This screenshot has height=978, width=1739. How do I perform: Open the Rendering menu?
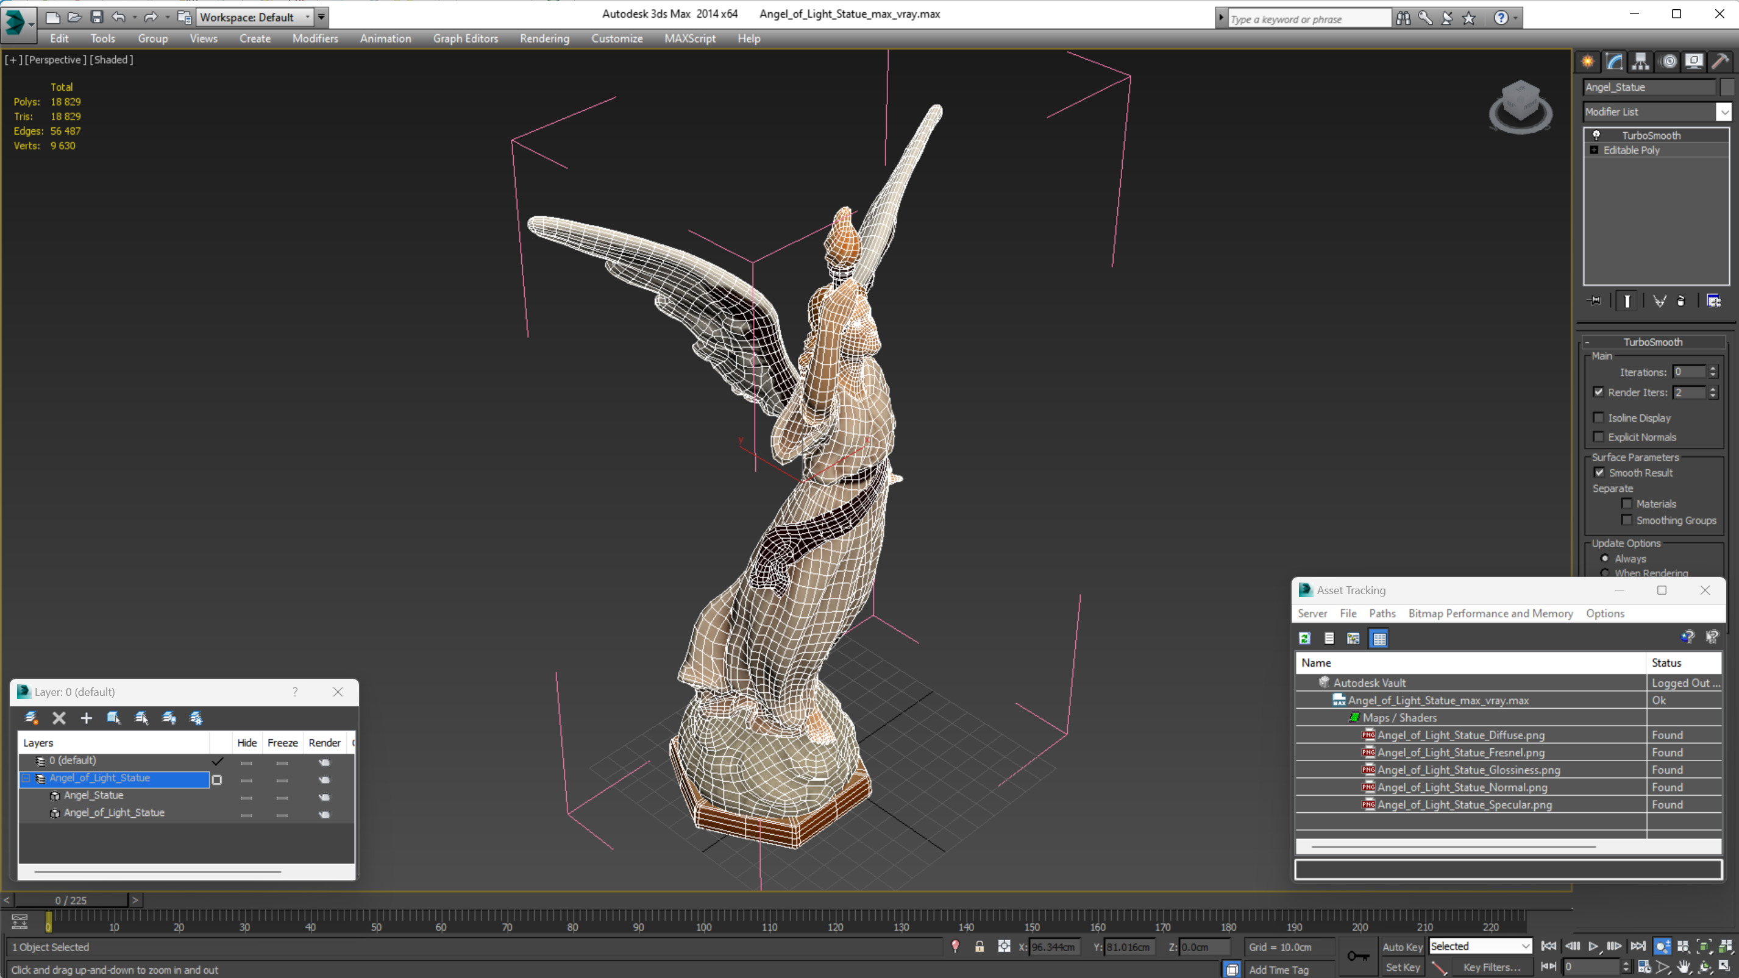coord(544,38)
